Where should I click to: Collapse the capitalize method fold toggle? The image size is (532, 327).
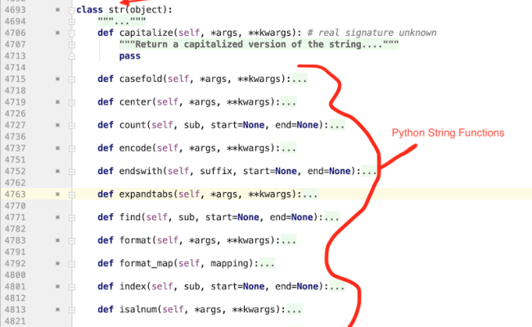71,34
